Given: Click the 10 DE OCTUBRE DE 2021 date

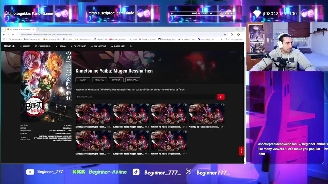Looking at the screenshot, I should [x=63, y=134].
